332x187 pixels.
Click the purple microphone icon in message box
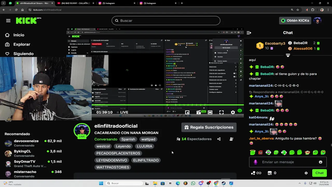point(255,162)
